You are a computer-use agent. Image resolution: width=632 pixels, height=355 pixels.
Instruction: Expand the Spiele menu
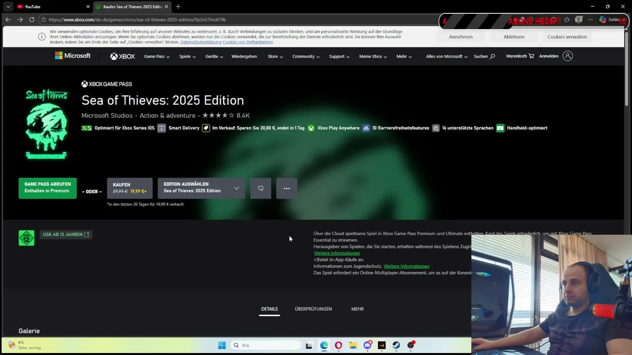click(187, 56)
